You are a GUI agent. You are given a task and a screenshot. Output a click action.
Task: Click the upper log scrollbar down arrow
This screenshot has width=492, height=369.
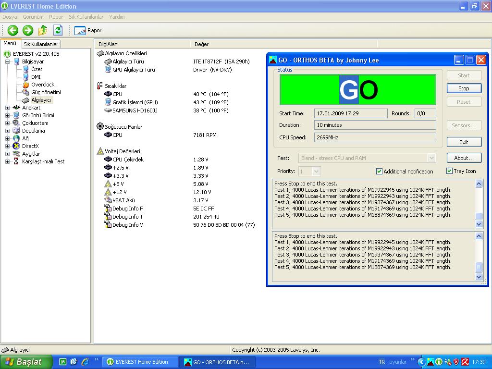pos(479,224)
